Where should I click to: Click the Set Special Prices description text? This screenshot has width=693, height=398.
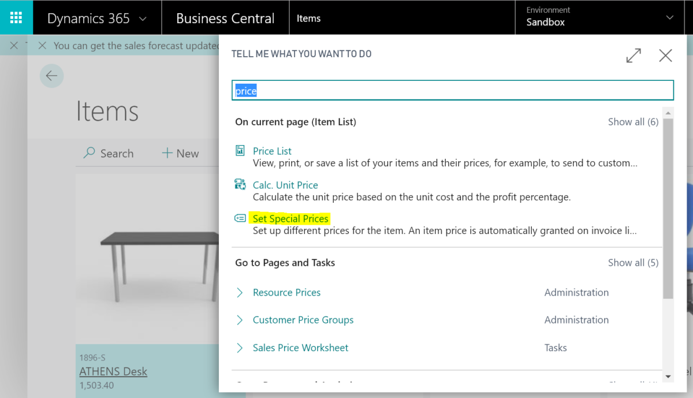(445, 231)
